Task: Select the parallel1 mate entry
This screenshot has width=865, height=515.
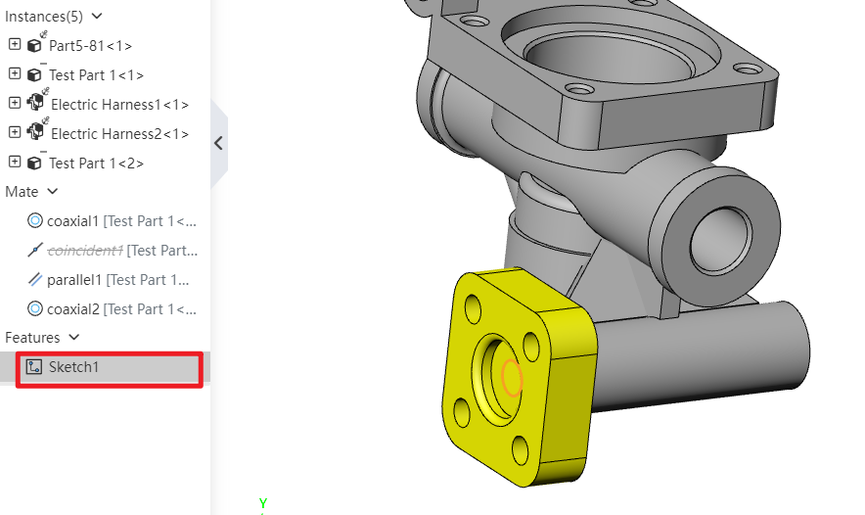Action: pos(118,280)
